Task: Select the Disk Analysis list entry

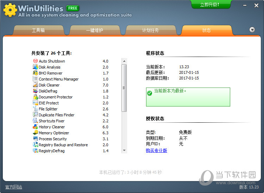Action: pyautogui.click(x=71, y=67)
